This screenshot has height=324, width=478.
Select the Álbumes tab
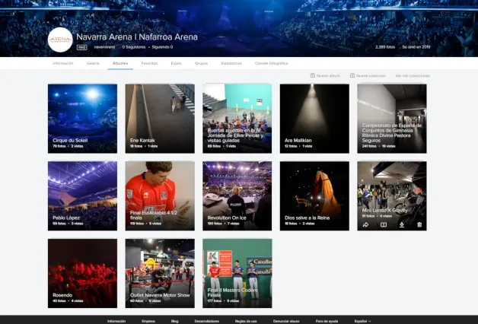click(120, 63)
